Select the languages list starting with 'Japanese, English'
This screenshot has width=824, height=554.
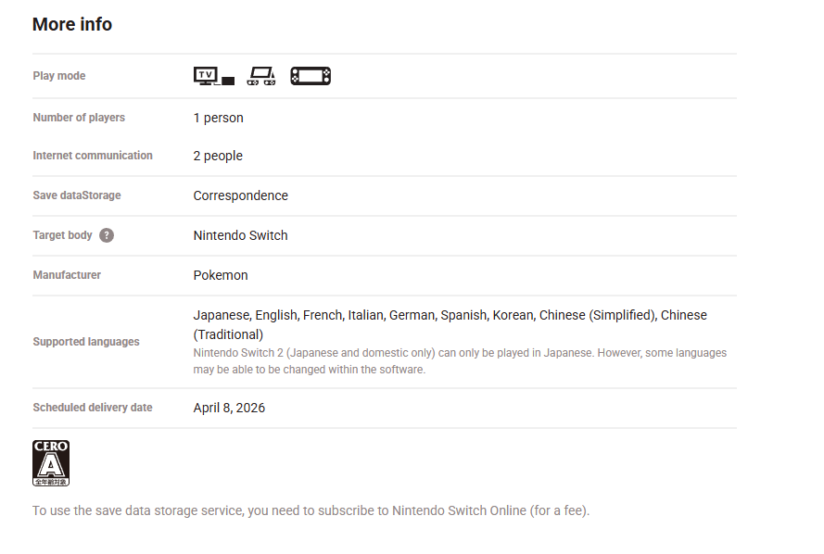pos(450,324)
